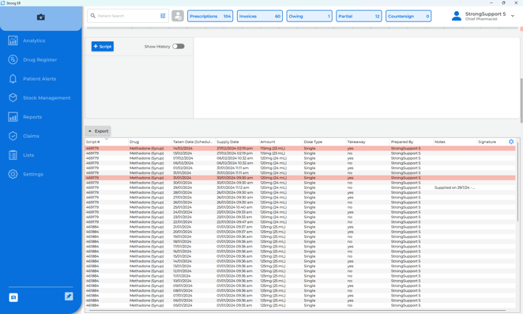Click the add Script button

coord(103,47)
